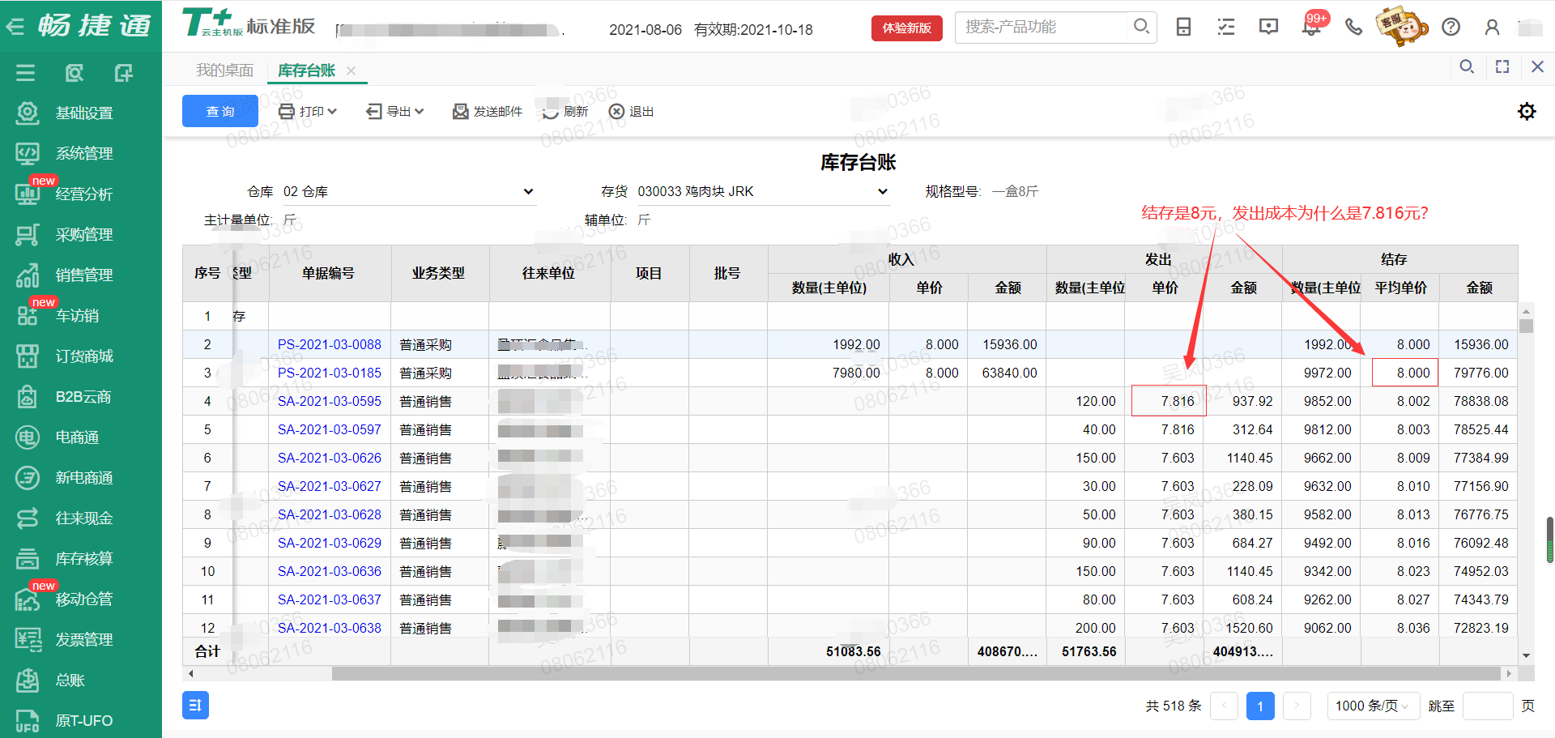Viewport: 1555px width, 738px height.
Task: Open the help question mark icon
Action: click(1451, 27)
